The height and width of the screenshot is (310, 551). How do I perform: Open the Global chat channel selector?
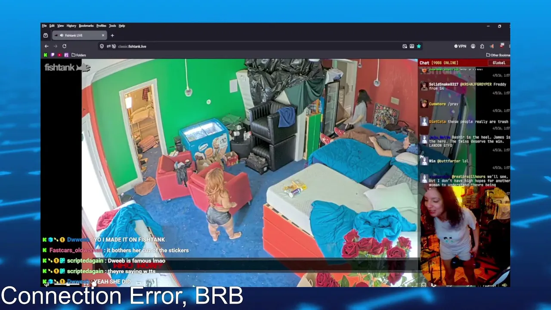(x=499, y=63)
